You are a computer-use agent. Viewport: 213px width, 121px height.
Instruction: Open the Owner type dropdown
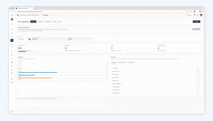click(79, 39)
